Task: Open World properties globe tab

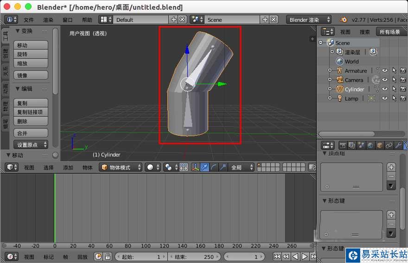Action: 370,145
